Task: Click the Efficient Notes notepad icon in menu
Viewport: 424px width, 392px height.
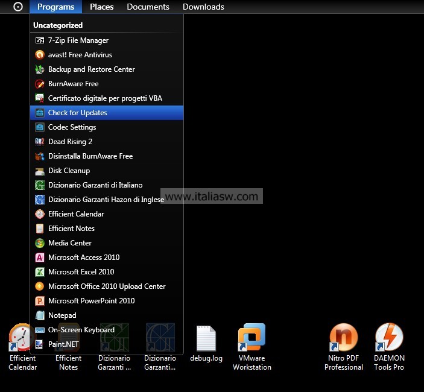Action: point(40,229)
